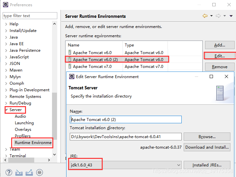The height and width of the screenshot is (177, 236).
Task: Select Terminal in preferences tree
Action: click(18, 156)
